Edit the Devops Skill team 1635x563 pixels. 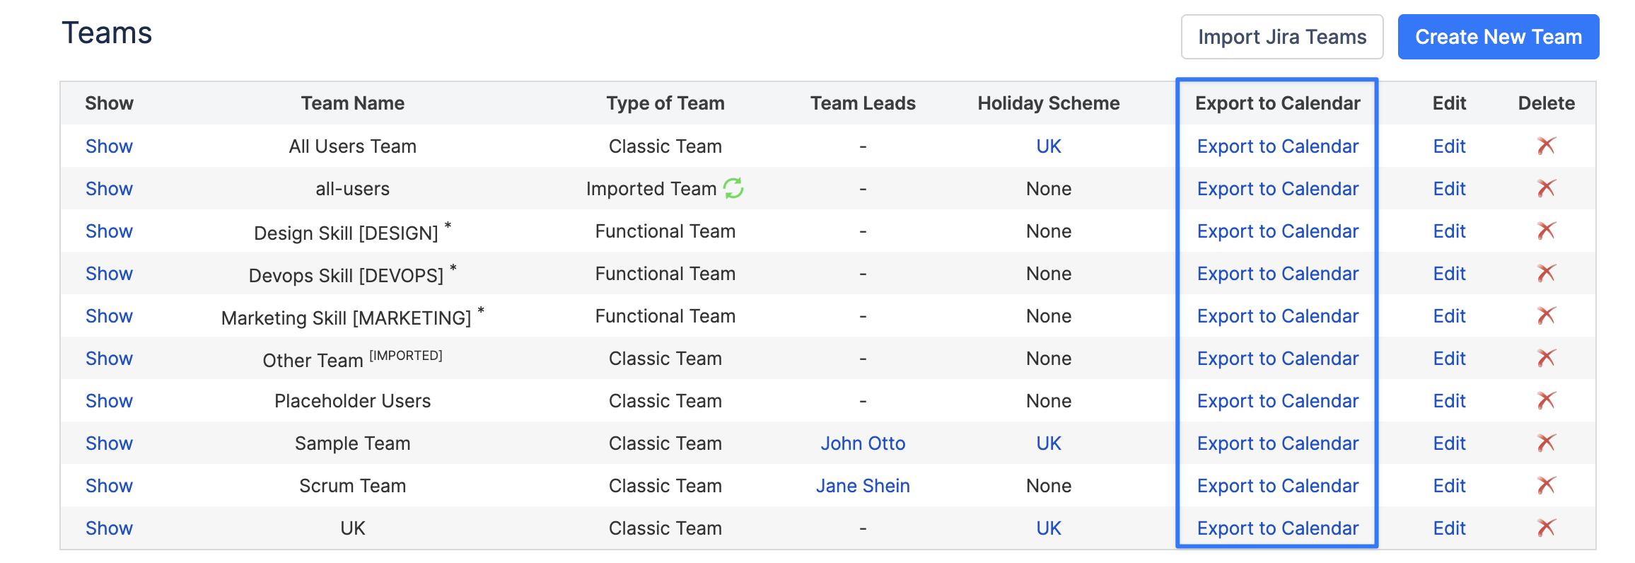coord(1449,274)
